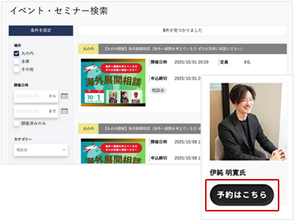This screenshot has width=294, height=221.
Task: Click the 条件を指定 header button
Action: (41, 31)
